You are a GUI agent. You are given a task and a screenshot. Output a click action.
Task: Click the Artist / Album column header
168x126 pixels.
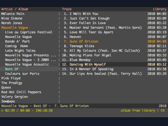click(15, 9)
